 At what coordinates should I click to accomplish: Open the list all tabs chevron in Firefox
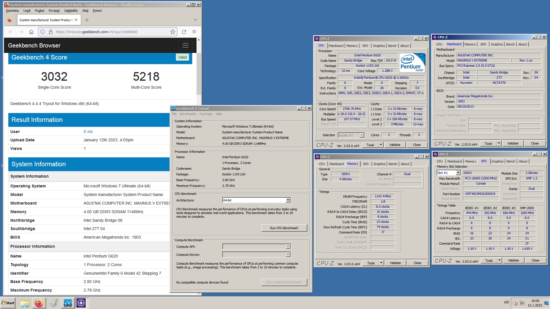[195, 20]
